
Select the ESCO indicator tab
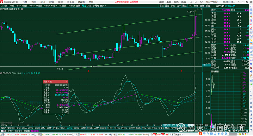69,128
